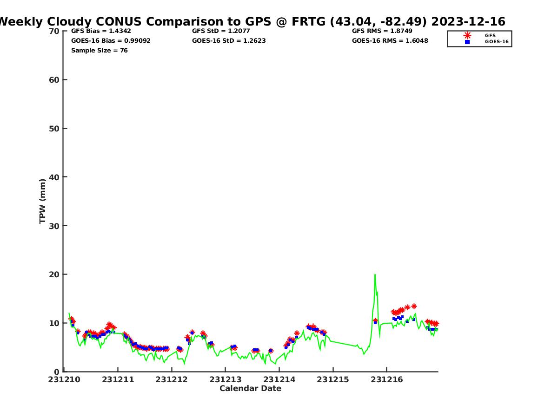Click the 70 tick at y-axis top
The height and width of the screenshot is (418, 558).
[x=54, y=31]
